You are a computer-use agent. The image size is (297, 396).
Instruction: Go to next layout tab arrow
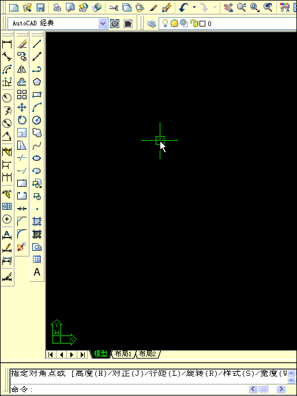click(72, 354)
